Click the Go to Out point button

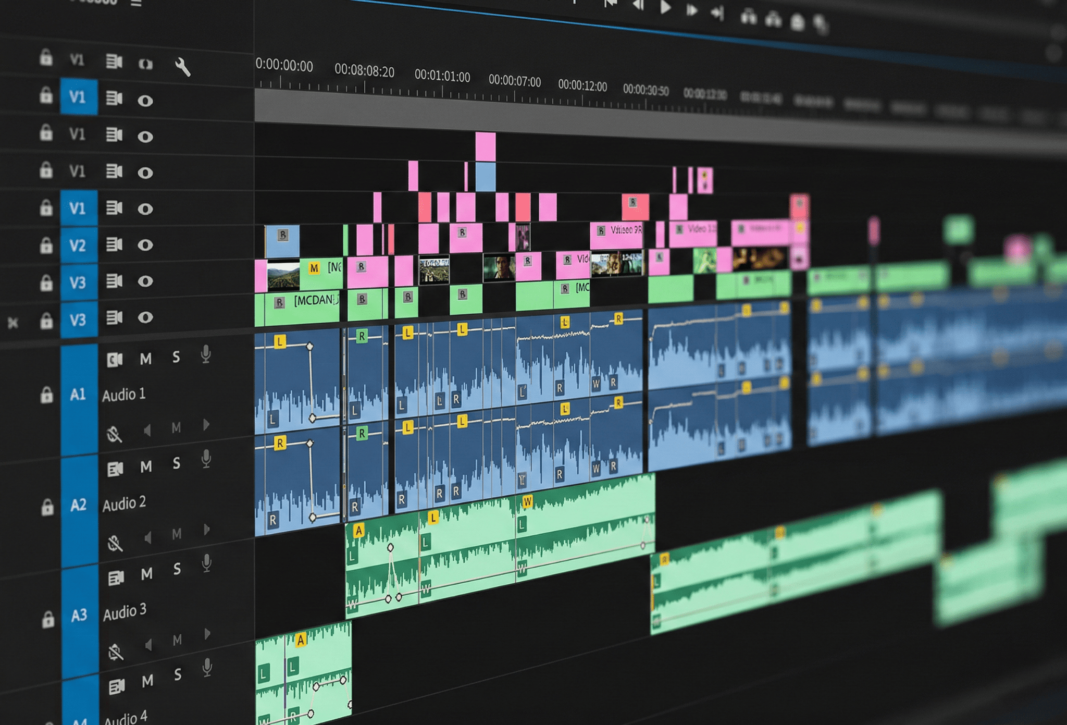[x=717, y=13]
